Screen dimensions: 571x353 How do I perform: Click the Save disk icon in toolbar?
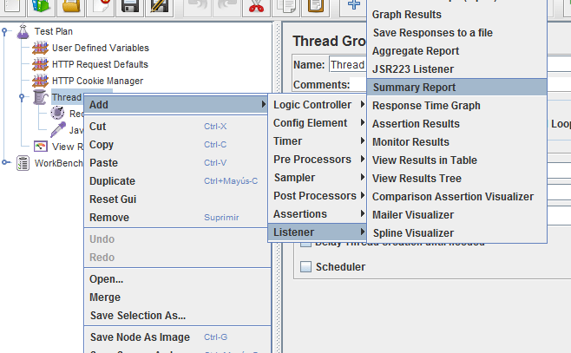point(130,7)
